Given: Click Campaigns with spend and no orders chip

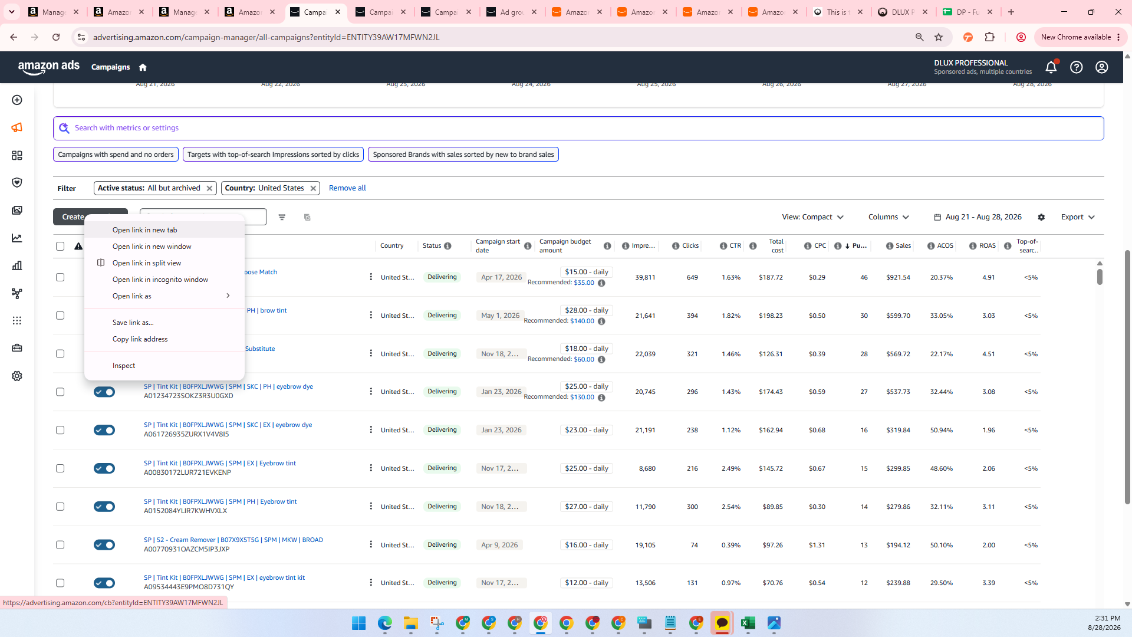Looking at the screenshot, I should coord(116,155).
